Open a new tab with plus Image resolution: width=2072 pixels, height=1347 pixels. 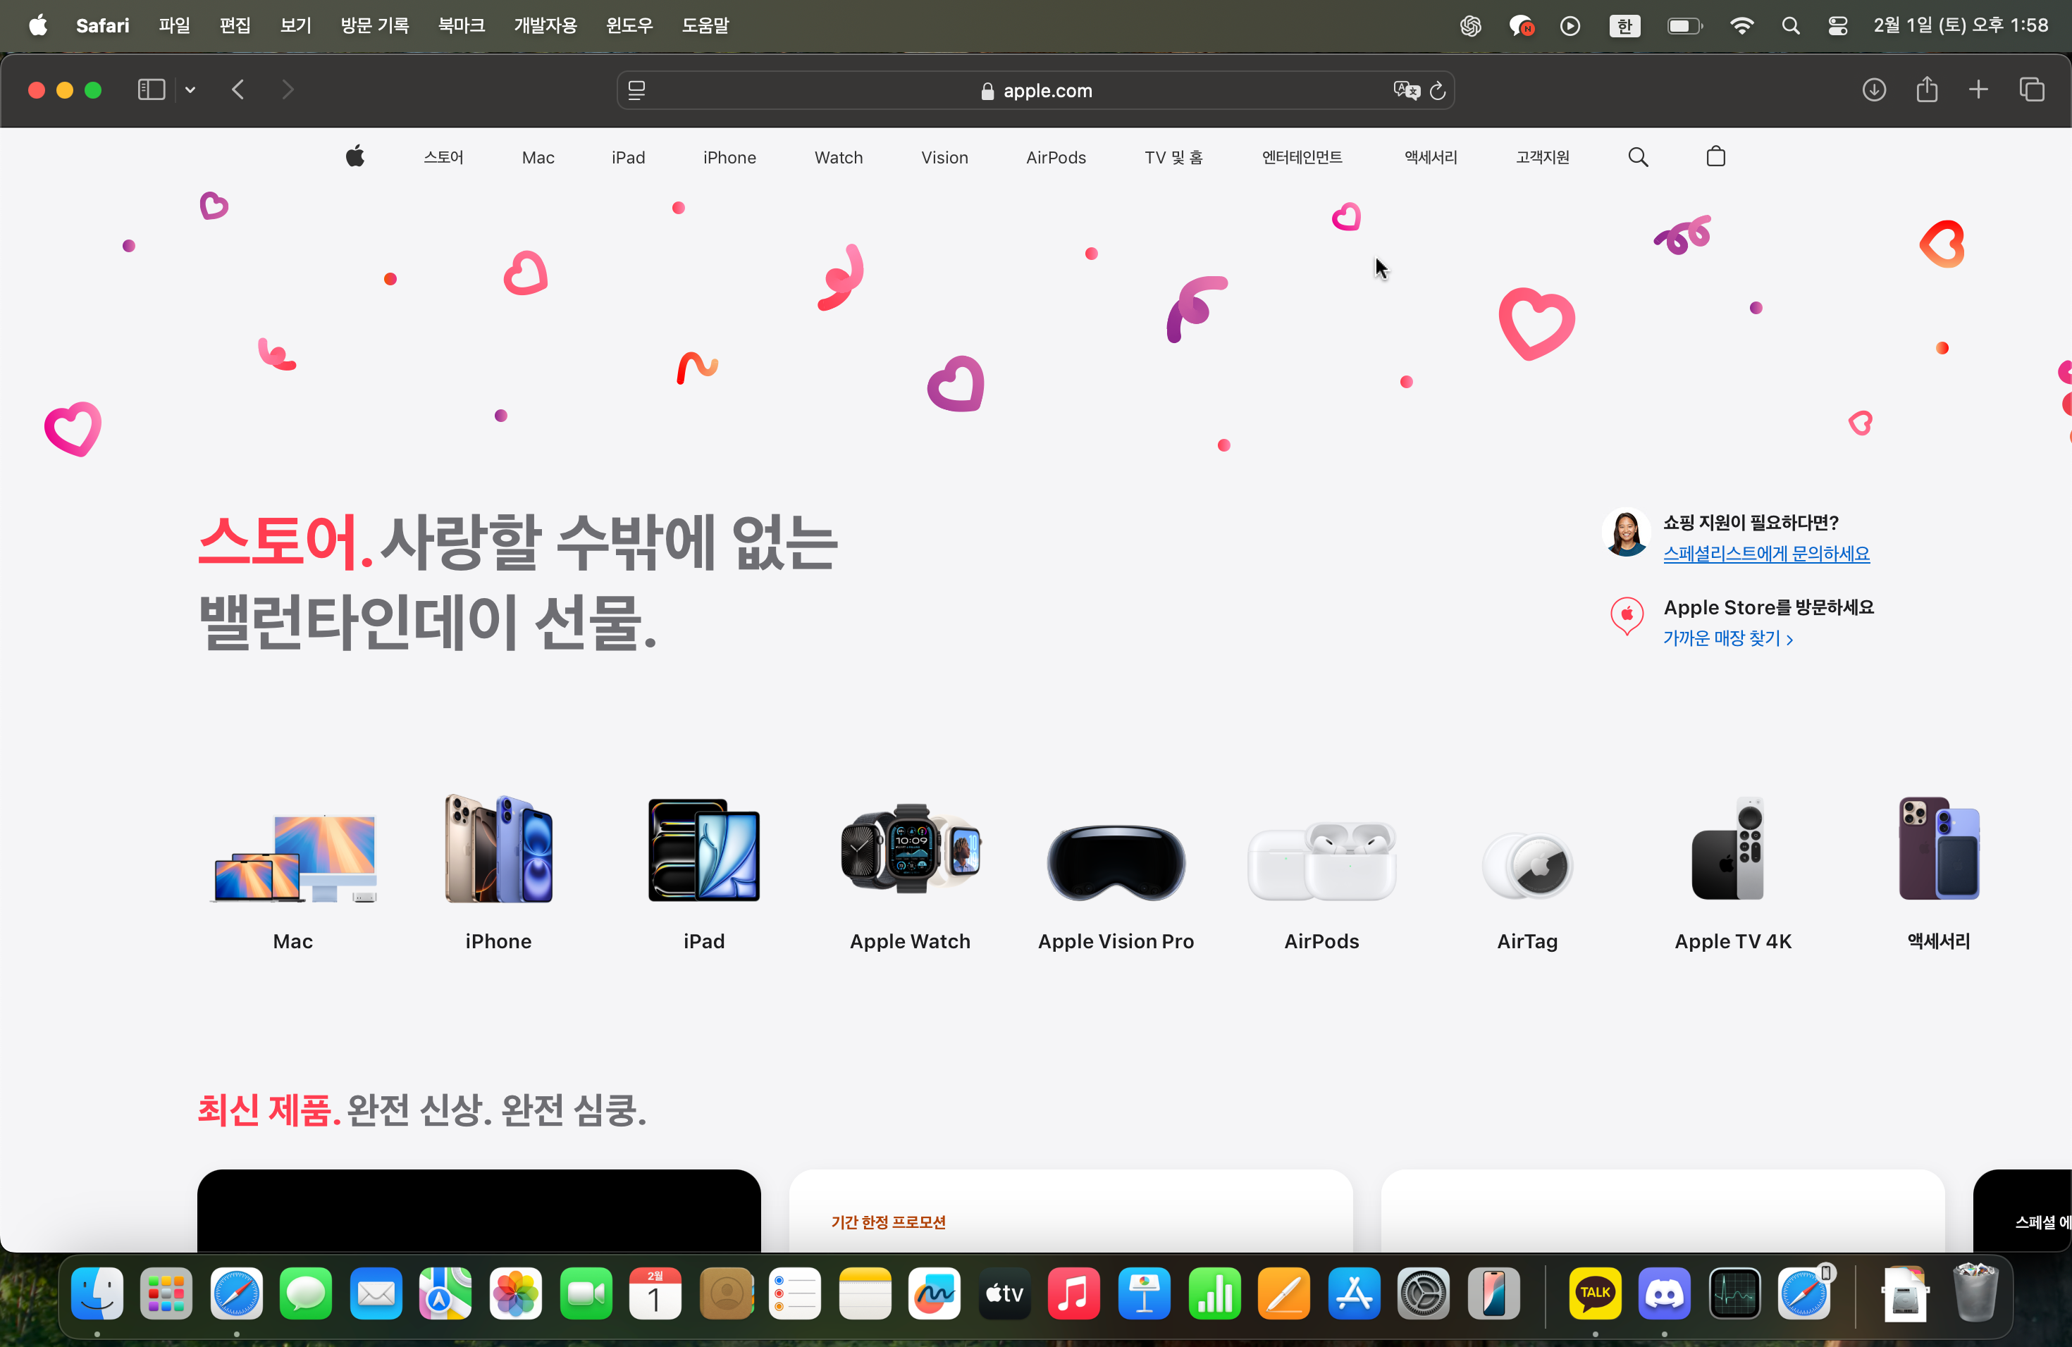[1978, 89]
